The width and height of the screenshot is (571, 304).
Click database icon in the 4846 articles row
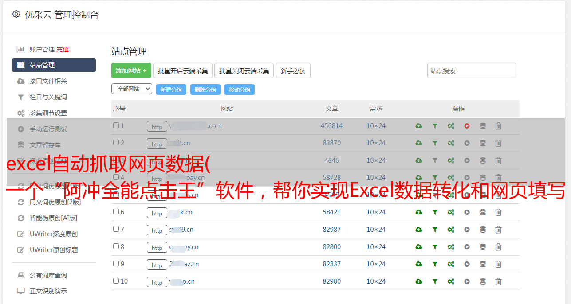[x=483, y=160]
